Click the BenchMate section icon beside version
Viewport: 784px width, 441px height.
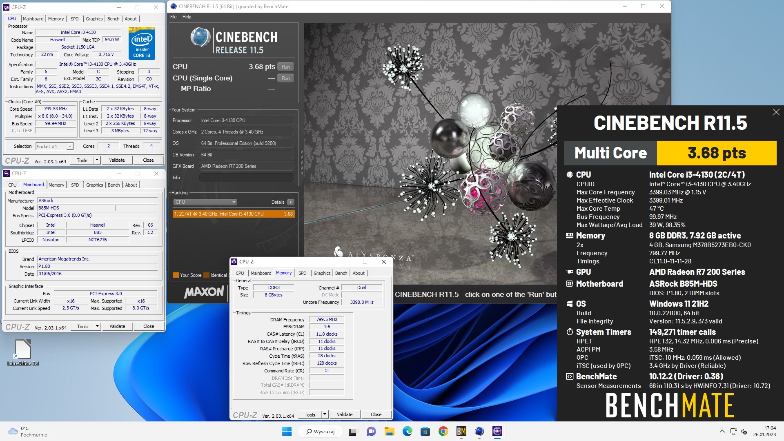pos(570,376)
